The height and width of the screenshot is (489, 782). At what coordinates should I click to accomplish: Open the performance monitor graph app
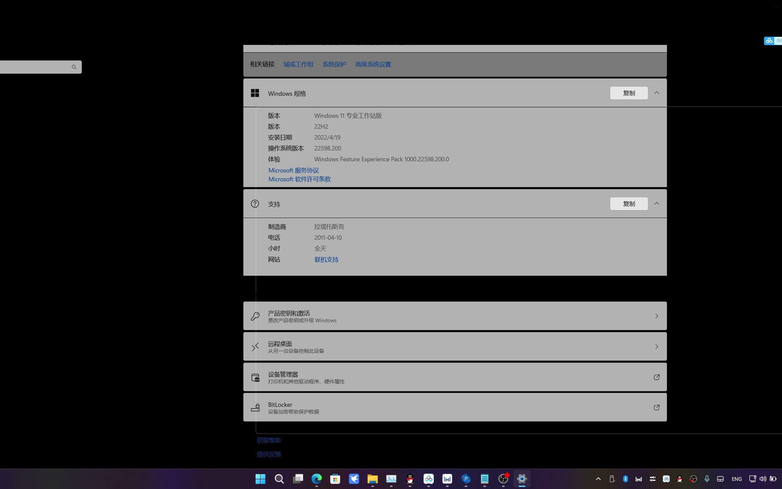pyautogui.click(x=391, y=479)
